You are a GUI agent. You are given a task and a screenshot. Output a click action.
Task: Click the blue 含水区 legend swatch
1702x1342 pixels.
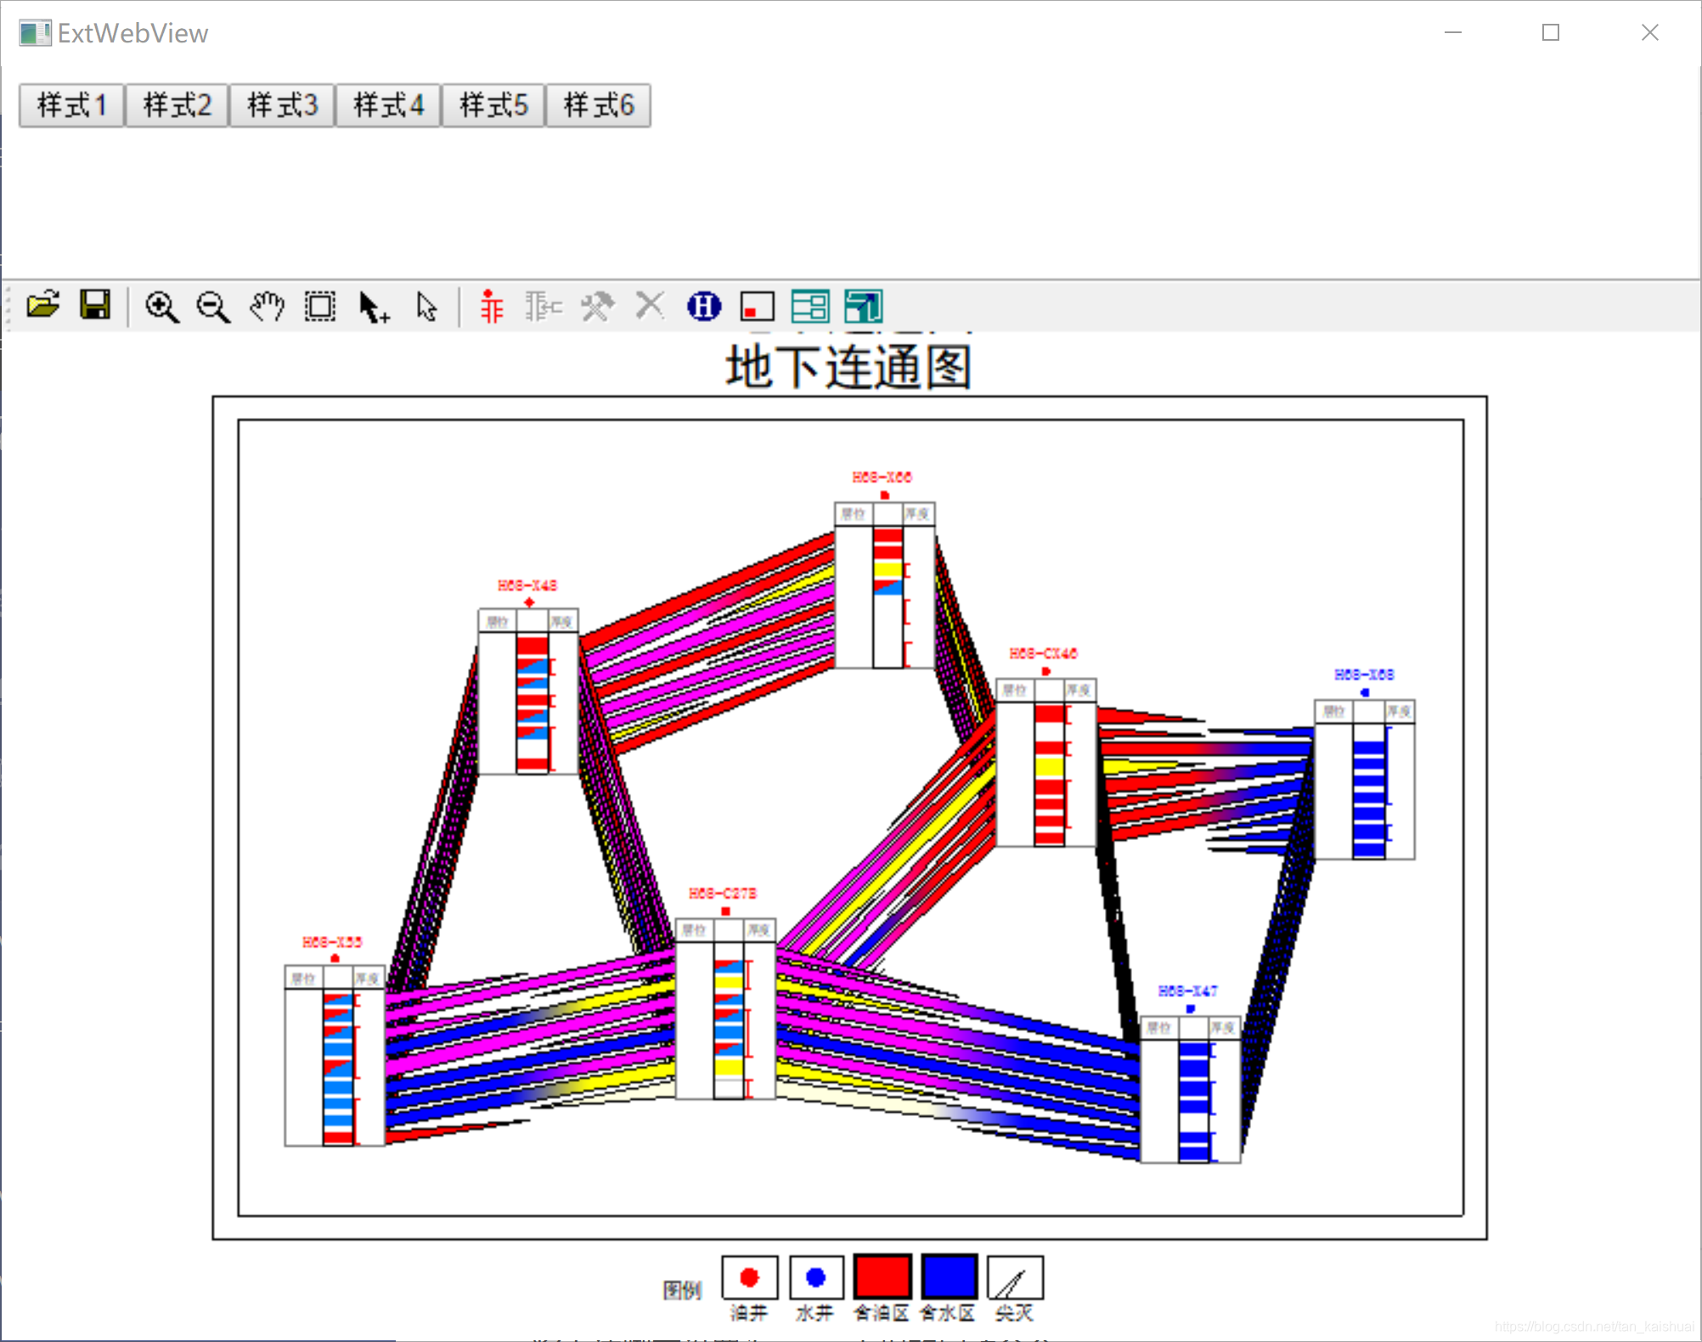click(949, 1277)
